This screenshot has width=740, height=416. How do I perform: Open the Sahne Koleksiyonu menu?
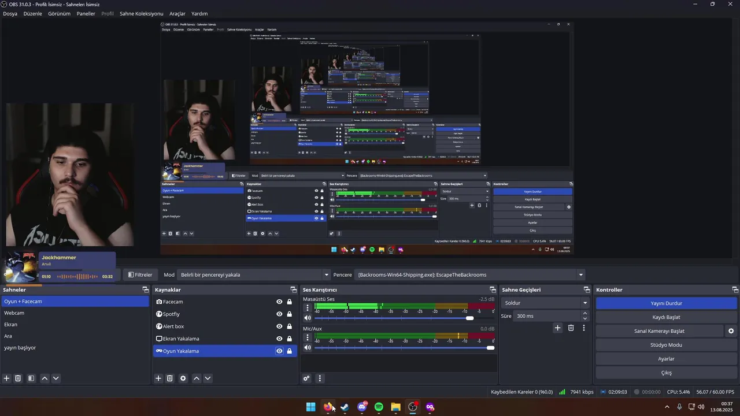coord(142,13)
